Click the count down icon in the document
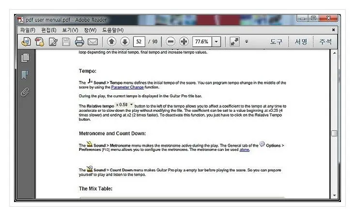 90,169
